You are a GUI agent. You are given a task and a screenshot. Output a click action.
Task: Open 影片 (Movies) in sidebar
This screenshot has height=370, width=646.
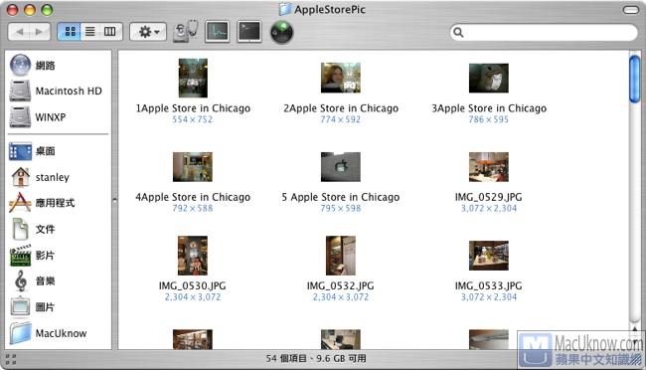tap(33, 255)
